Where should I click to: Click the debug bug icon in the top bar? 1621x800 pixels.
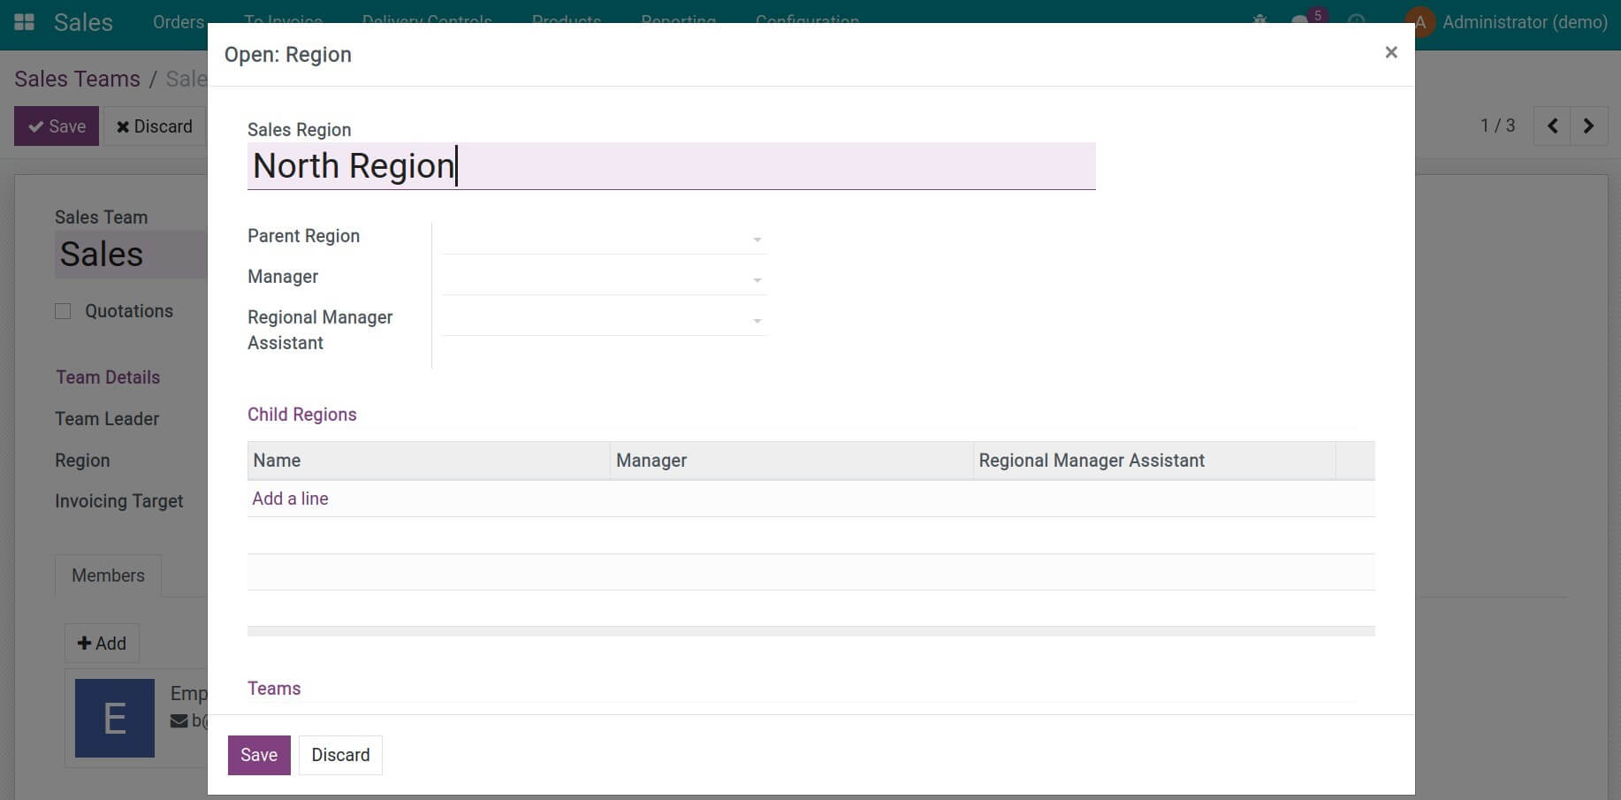pyautogui.click(x=1259, y=21)
